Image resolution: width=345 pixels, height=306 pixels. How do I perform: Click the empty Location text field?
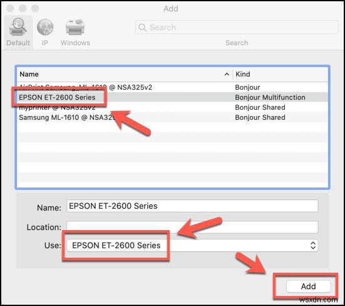click(192, 227)
